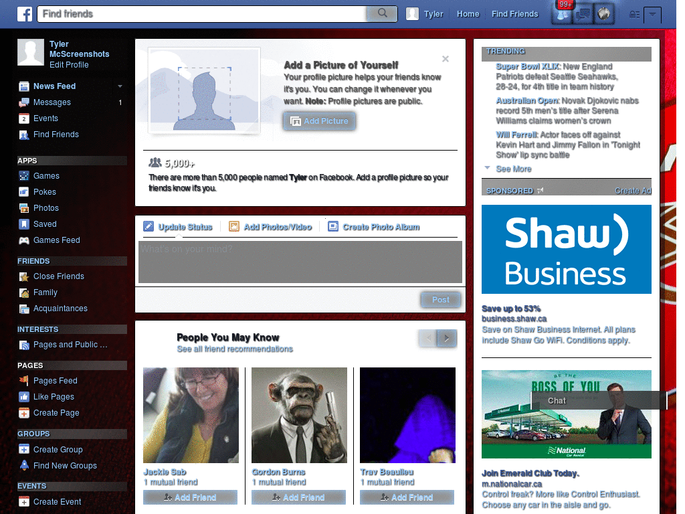Open Tyler profile in top bar

(x=425, y=14)
